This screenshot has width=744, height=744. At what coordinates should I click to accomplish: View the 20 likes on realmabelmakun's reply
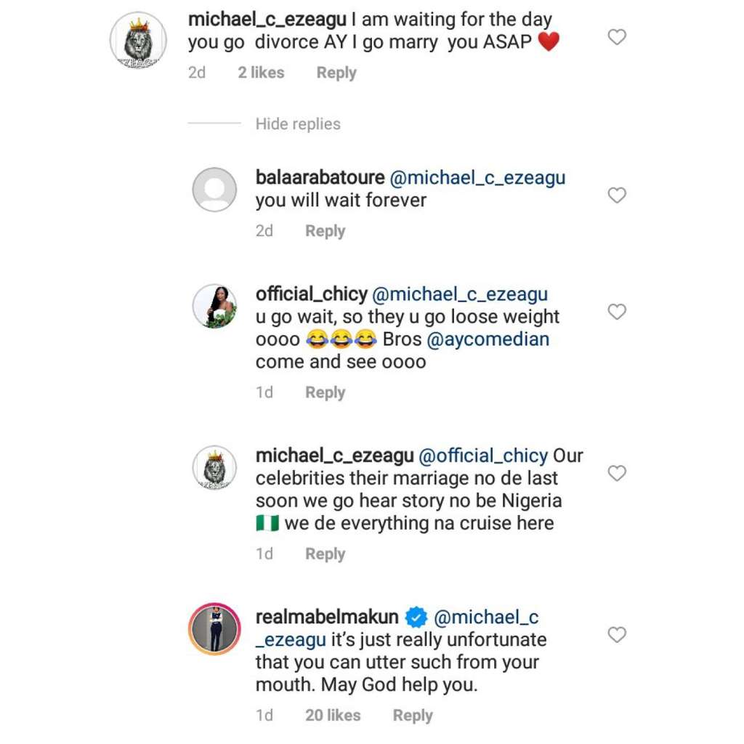click(x=333, y=716)
